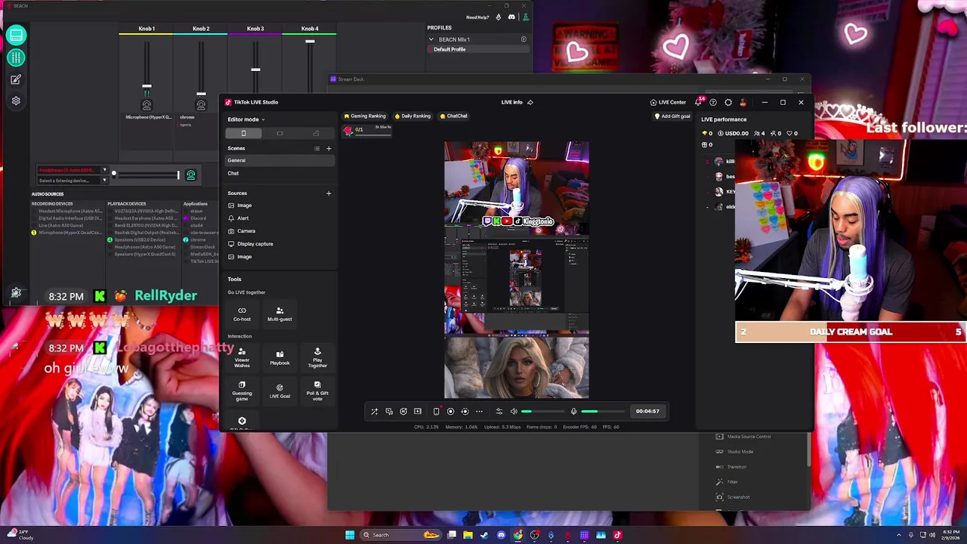Open TikTok LIVE Studio settings gear
The image size is (967, 544).
pyautogui.click(x=728, y=102)
